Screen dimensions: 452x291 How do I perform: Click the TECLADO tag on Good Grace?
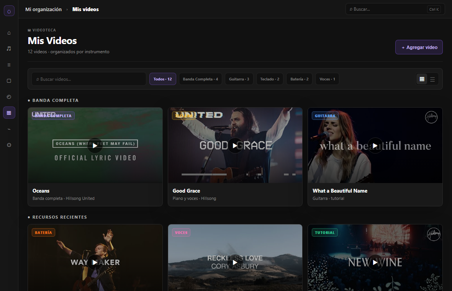(x=183, y=116)
